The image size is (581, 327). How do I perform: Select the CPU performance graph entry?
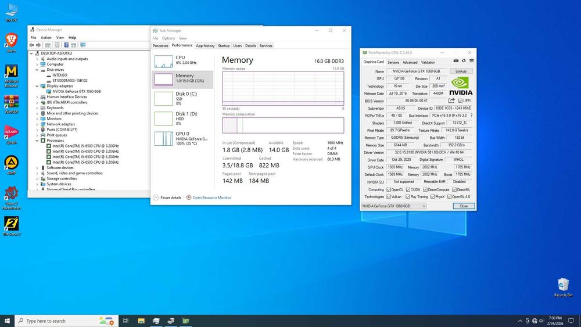[182, 61]
